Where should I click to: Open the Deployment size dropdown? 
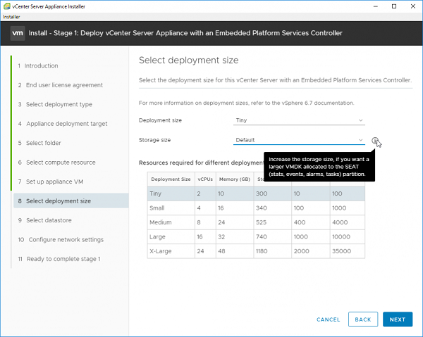299,120
